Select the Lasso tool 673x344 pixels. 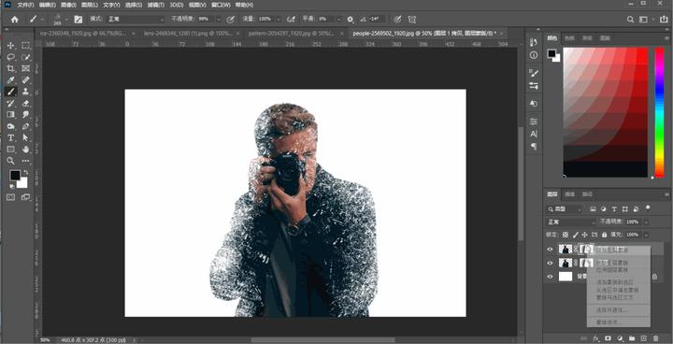[10, 57]
